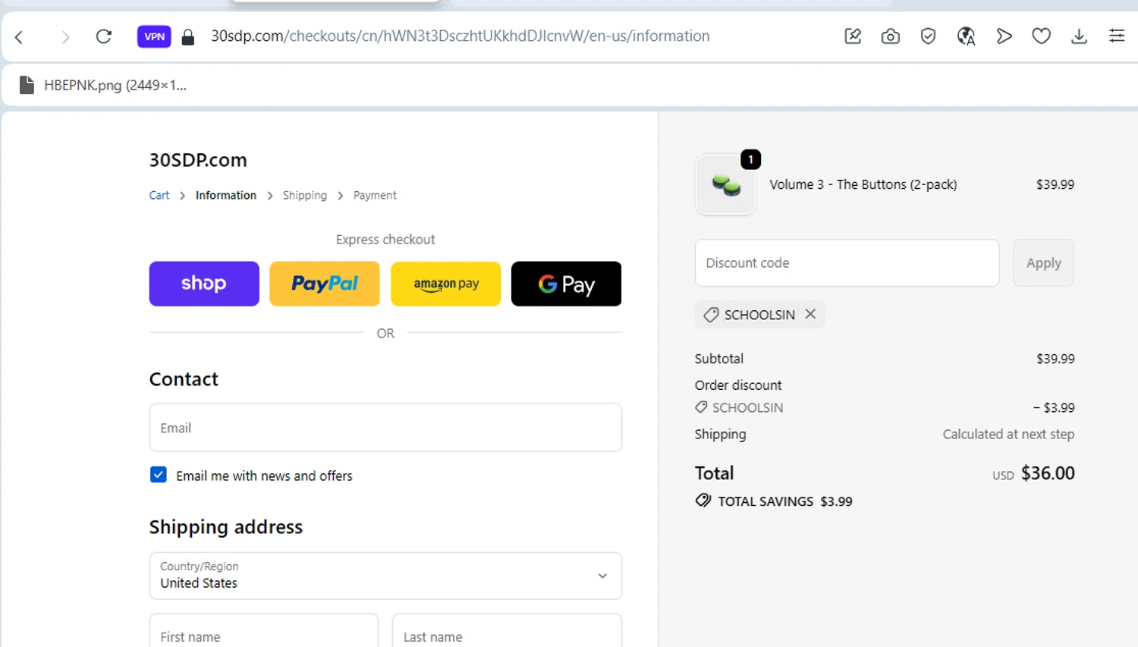Click the "Order discount" label

pos(738,385)
